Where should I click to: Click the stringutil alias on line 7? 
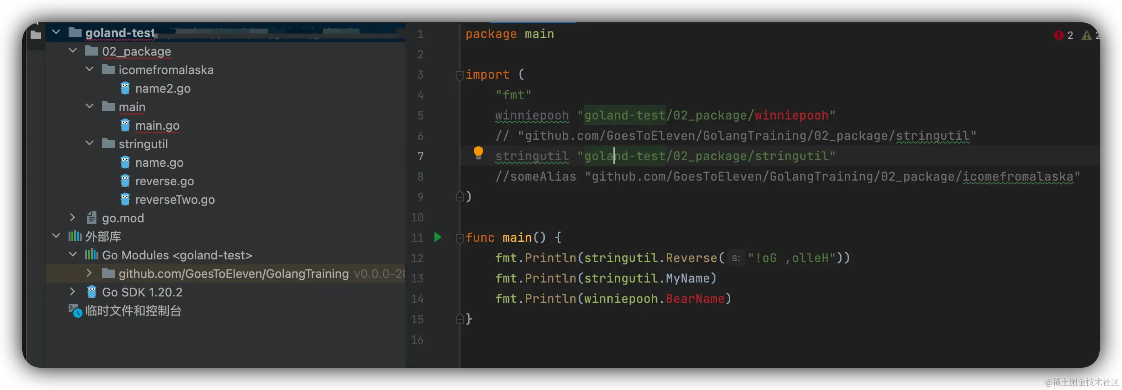(532, 156)
